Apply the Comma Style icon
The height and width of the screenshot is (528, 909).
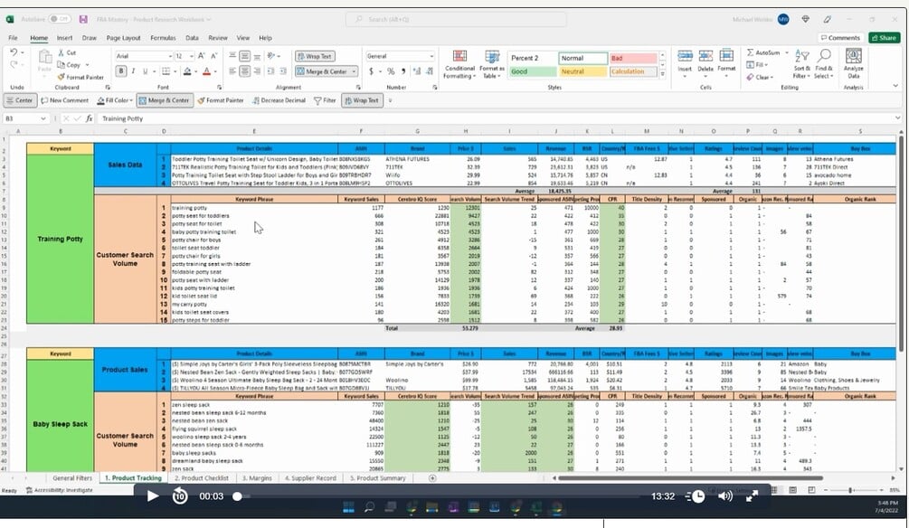402,71
